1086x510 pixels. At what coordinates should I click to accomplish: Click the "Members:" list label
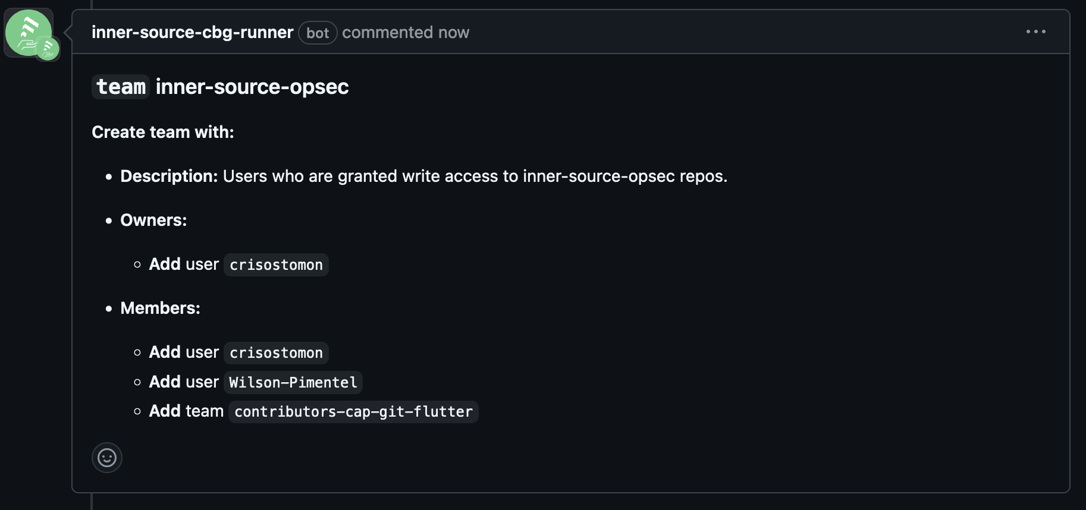pyautogui.click(x=160, y=308)
